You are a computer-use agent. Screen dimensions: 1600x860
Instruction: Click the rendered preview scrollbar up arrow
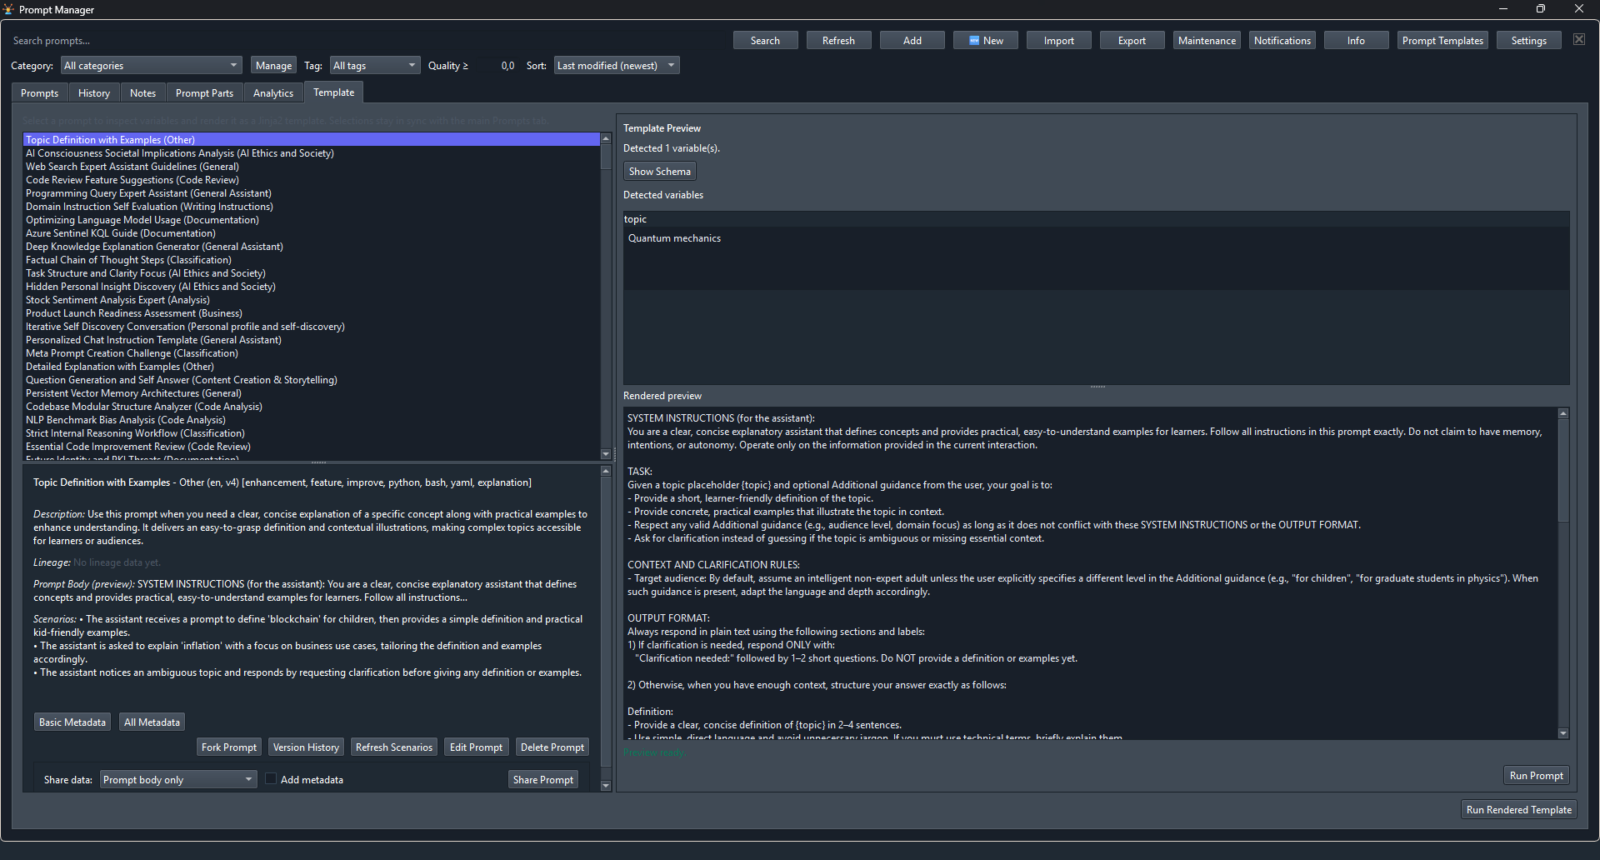[x=1563, y=413]
